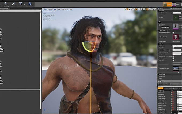This screenshot has width=182, height=114.
Task: Expand the Directional Light Color row
Action: point(158,52)
